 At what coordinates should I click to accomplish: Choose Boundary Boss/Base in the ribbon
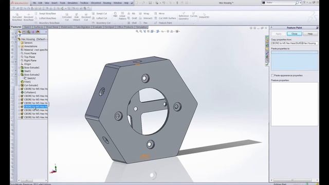47,23
